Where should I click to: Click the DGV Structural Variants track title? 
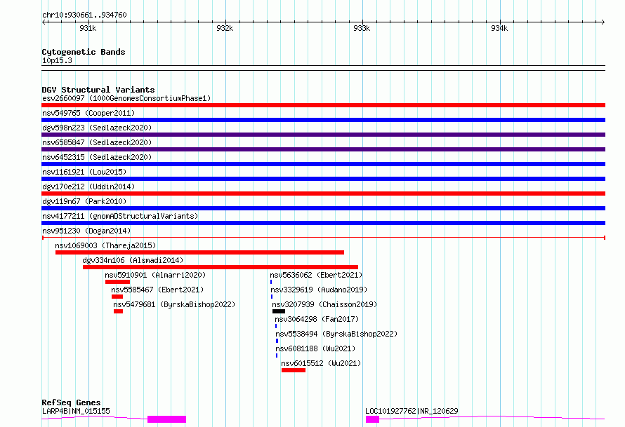(x=98, y=90)
